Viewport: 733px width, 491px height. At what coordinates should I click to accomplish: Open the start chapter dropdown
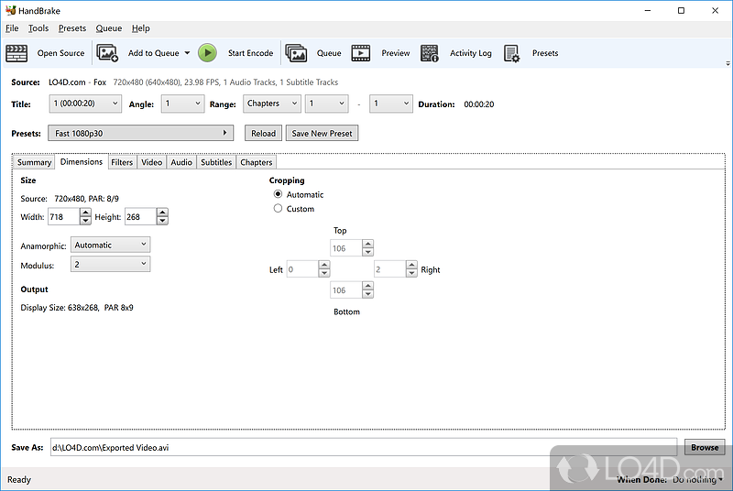coord(327,104)
